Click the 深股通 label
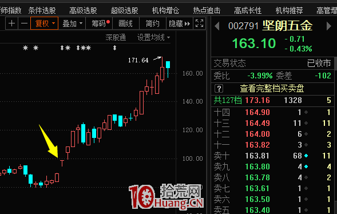 [x=116, y=37]
